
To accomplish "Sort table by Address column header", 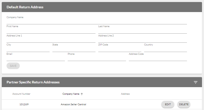I will point(125,94).
